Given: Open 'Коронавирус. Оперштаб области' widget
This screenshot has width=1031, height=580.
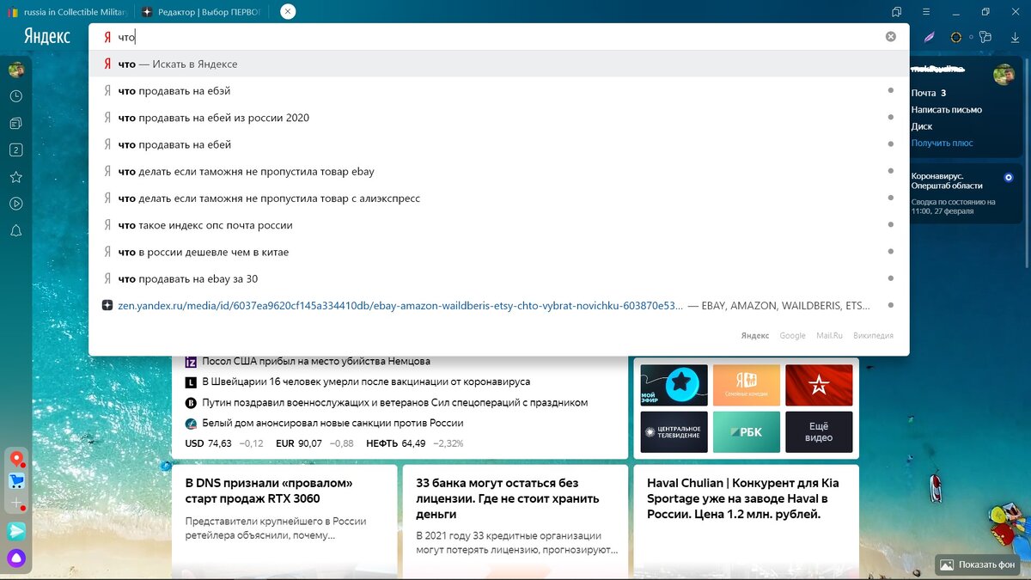Looking at the screenshot, I should coord(949,180).
